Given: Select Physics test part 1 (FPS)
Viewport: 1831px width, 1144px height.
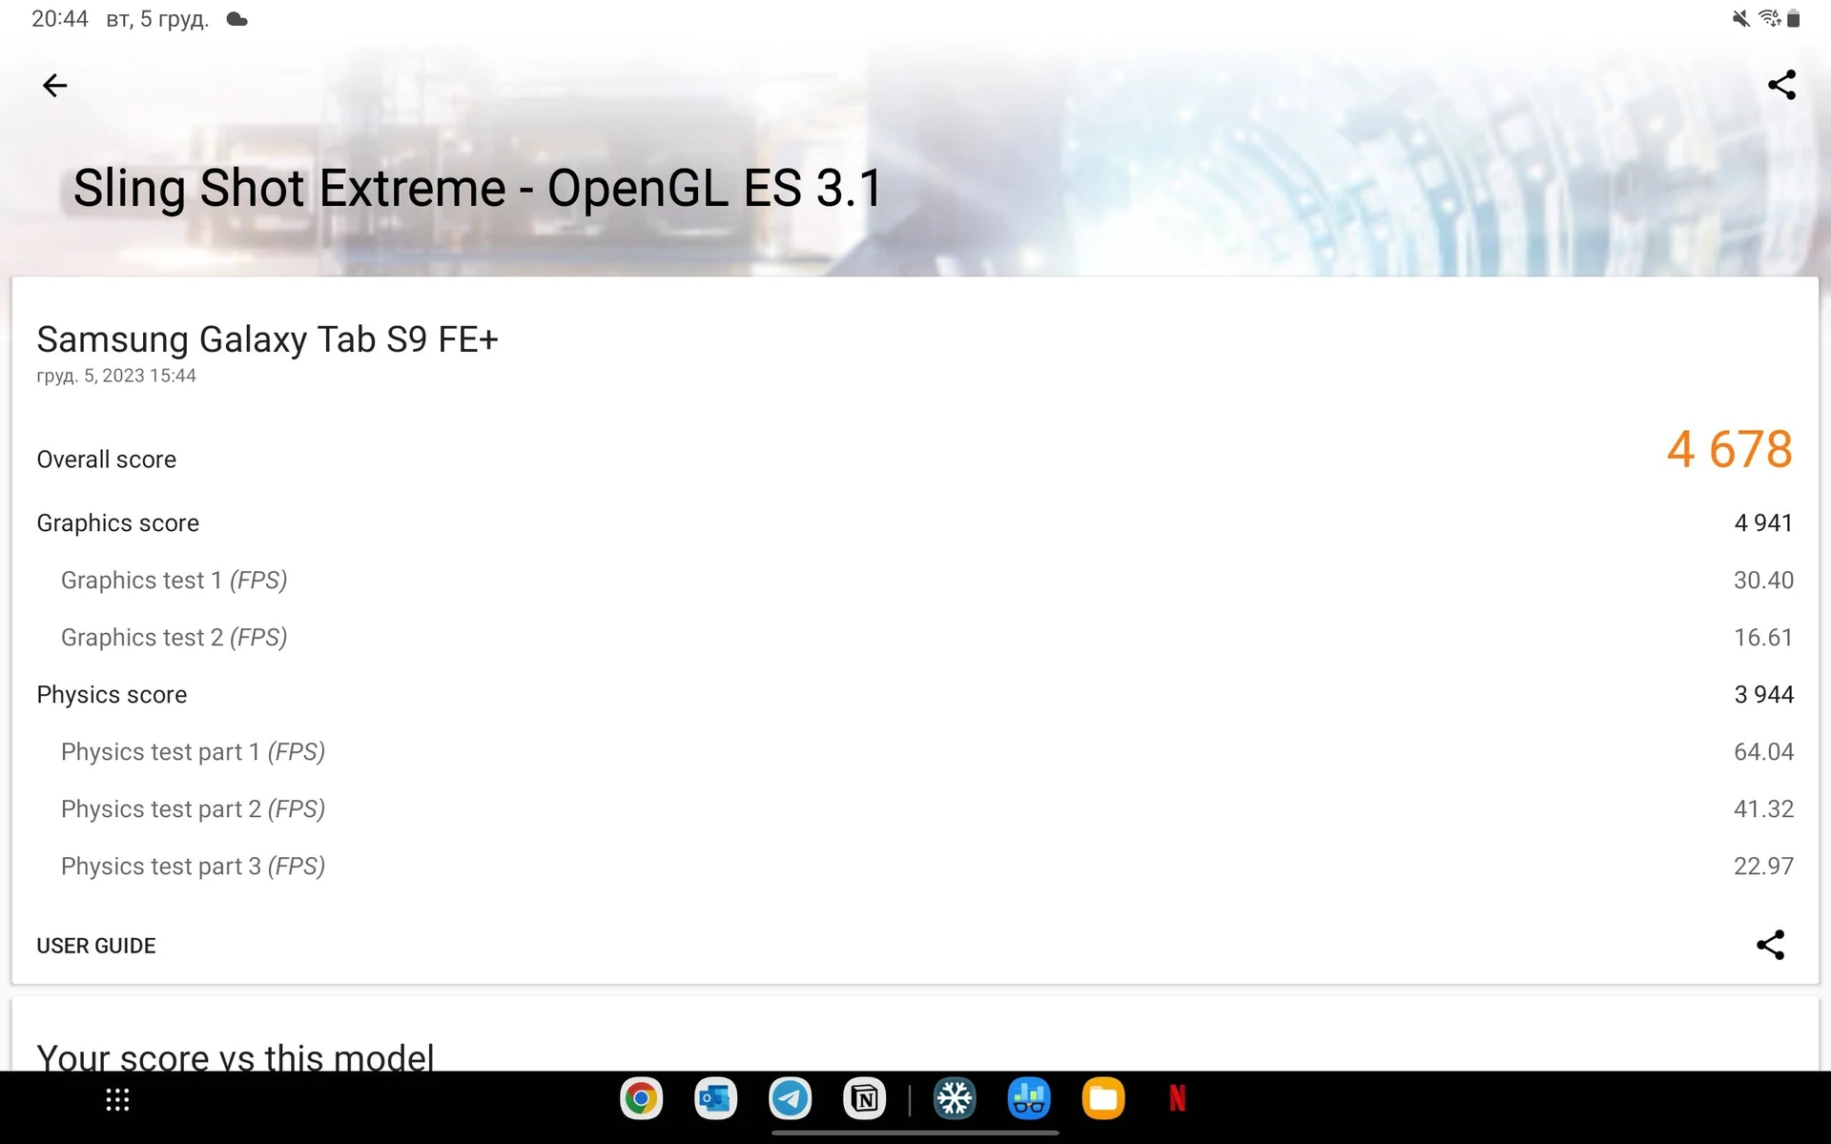Looking at the screenshot, I should 194,752.
